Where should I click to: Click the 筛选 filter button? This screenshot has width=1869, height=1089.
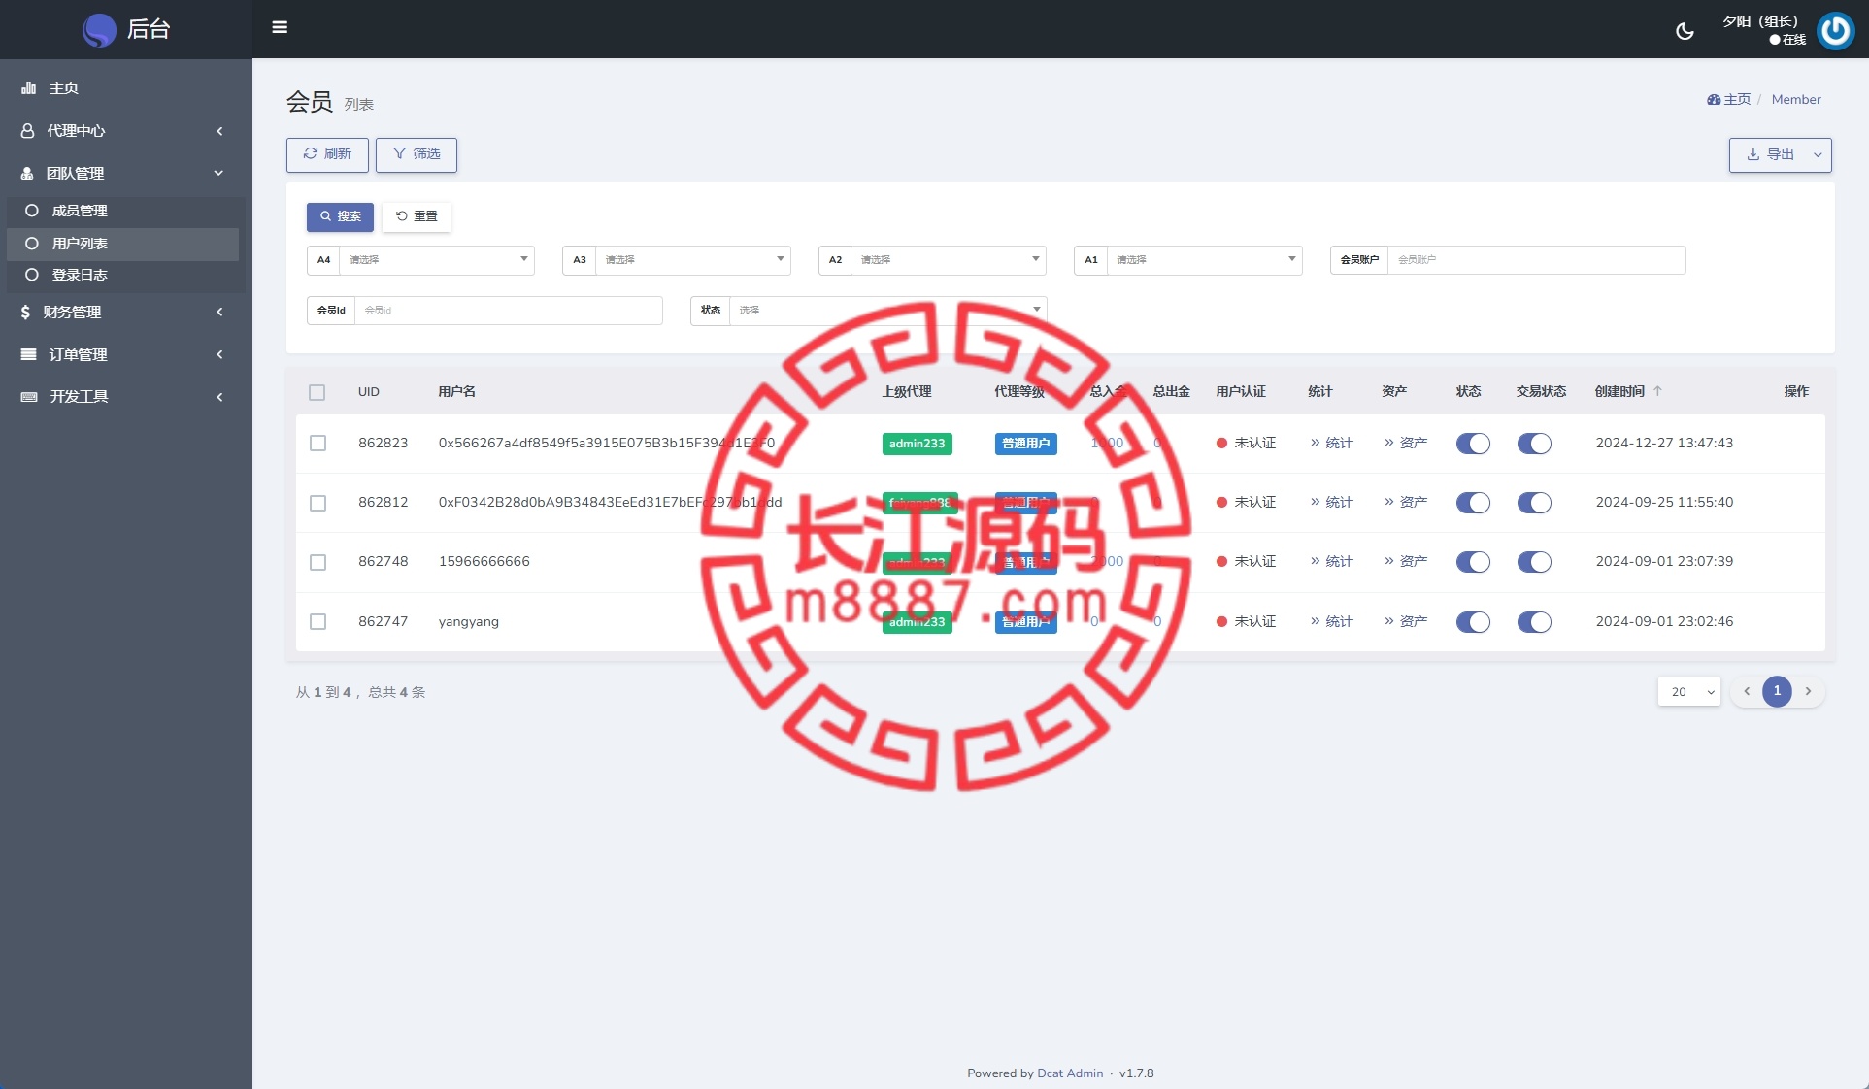[417, 154]
